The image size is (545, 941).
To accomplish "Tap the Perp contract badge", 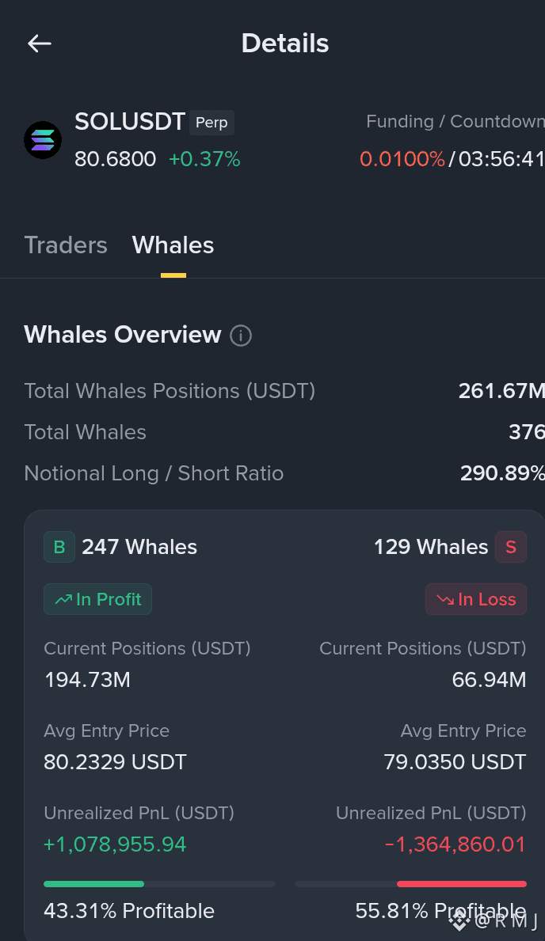I will coord(212,123).
